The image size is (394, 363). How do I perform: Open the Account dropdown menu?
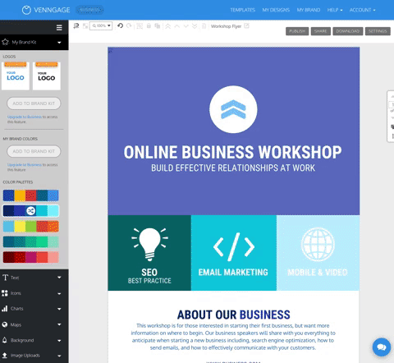(x=362, y=10)
